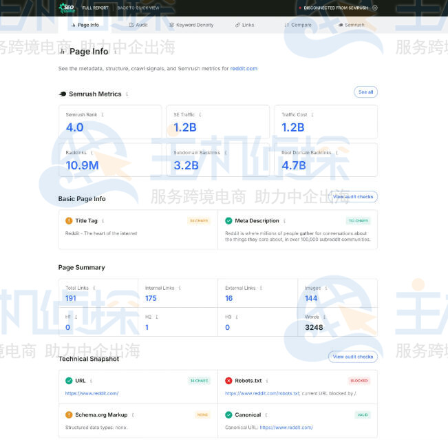Viewport: 448px width, 440px height.
Task: Open the Audit tab
Action: coord(138,25)
